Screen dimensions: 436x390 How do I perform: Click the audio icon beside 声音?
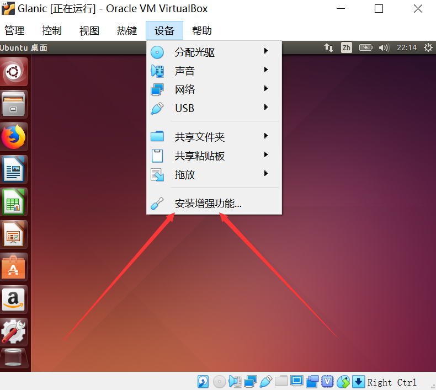(x=157, y=71)
